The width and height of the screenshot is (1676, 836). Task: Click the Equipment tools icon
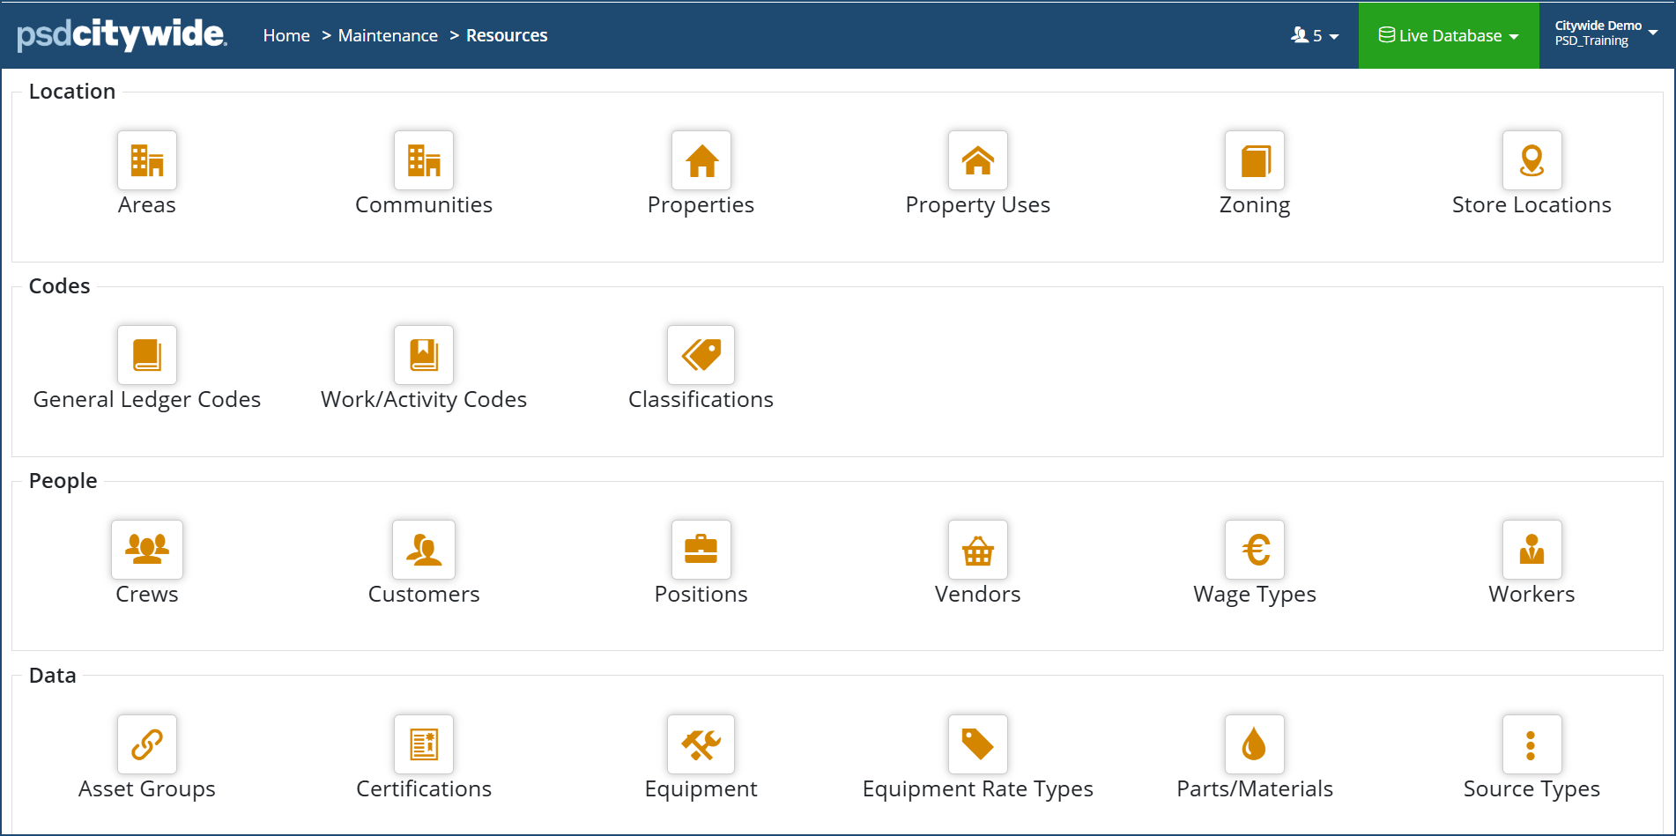pos(701,744)
